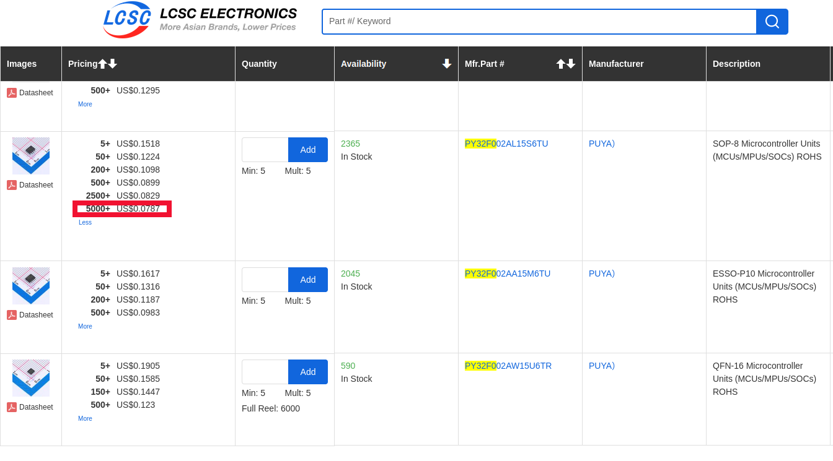Open PDF datasheet icon for PY32F002AW15U6TR
This screenshot has width=833, height=461.
click(x=12, y=407)
